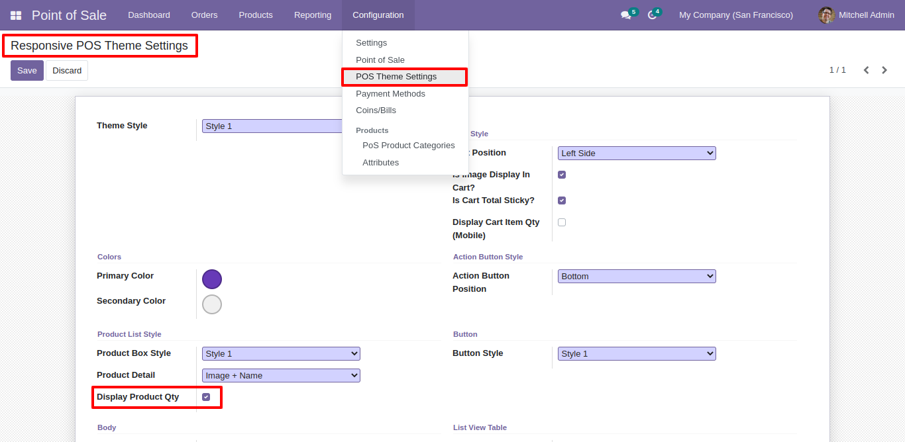The width and height of the screenshot is (905, 442).
Task: Click the Theme Style field label
Action: [122, 126]
